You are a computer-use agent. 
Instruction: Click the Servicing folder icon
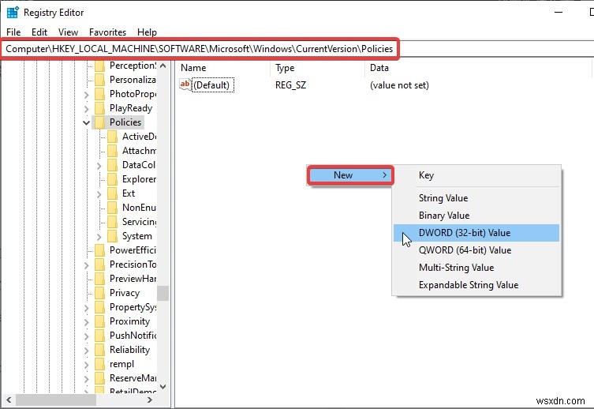click(x=113, y=222)
